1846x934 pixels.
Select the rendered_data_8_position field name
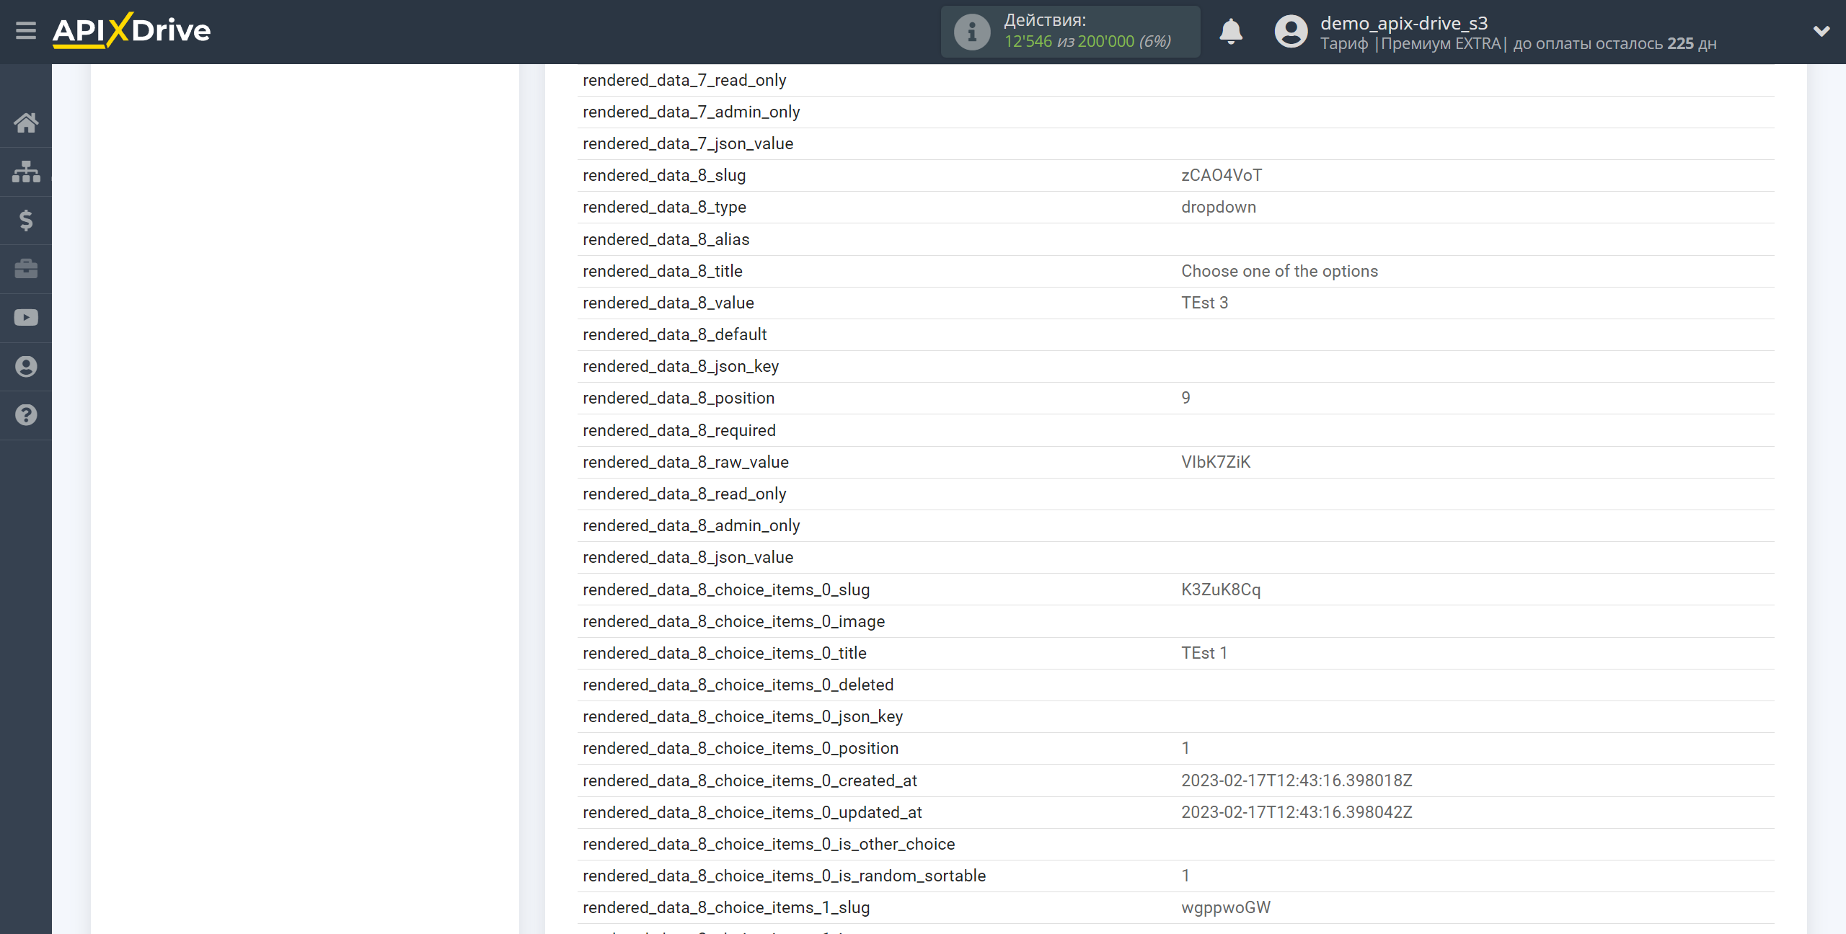(x=679, y=398)
